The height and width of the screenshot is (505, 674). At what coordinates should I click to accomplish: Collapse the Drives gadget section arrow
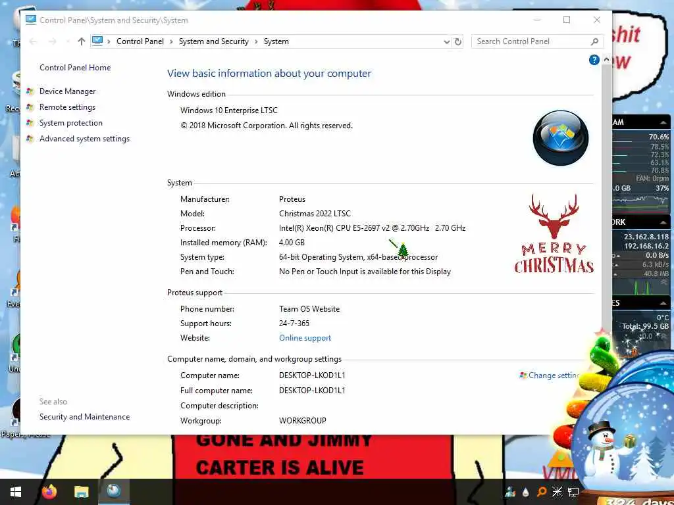[x=663, y=303]
